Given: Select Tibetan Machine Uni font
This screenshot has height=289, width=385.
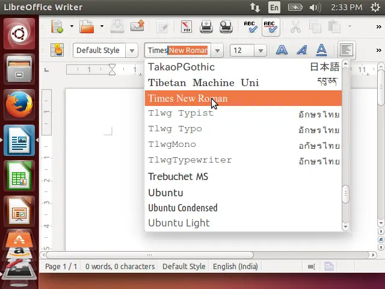Looking at the screenshot, I should tap(243, 82).
